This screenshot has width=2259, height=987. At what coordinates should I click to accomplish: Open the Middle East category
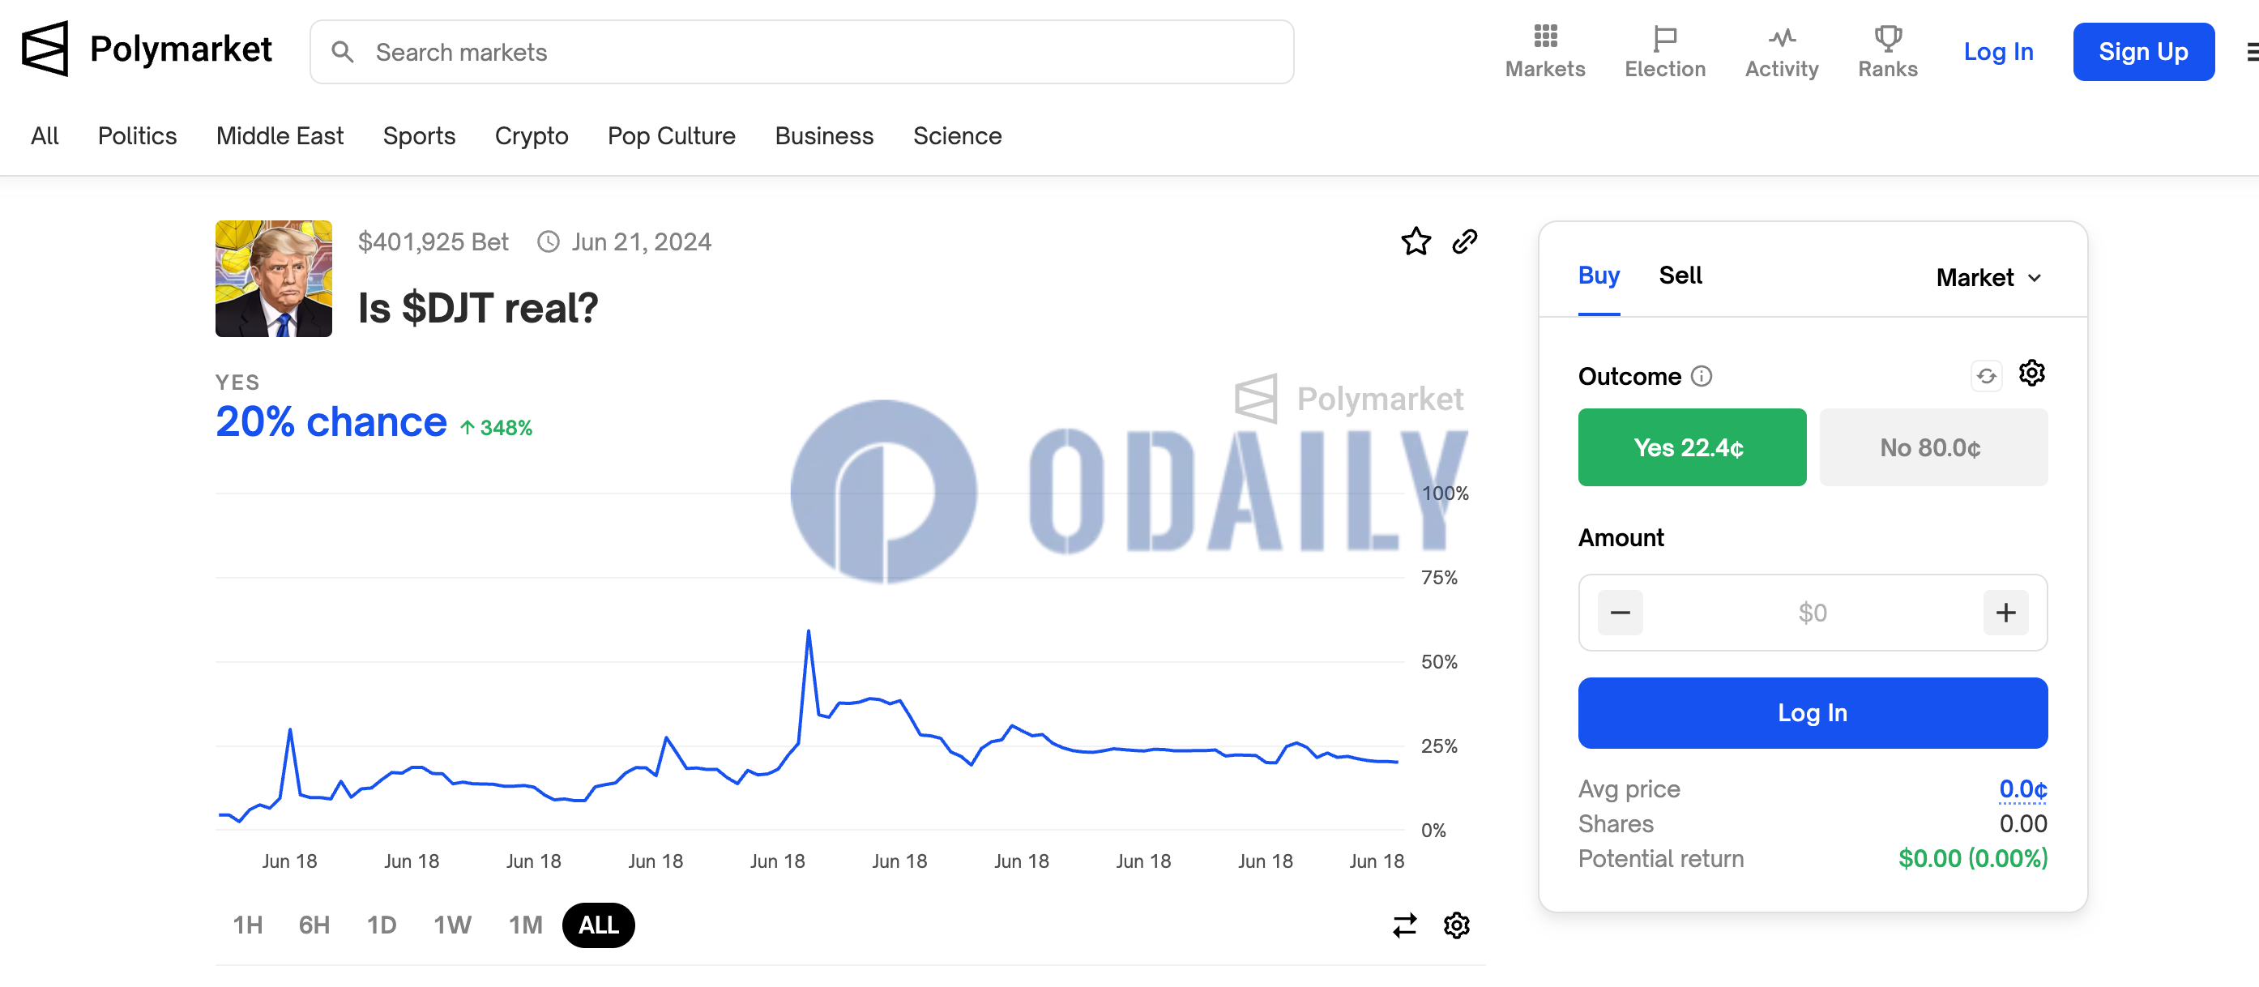tap(280, 136)
